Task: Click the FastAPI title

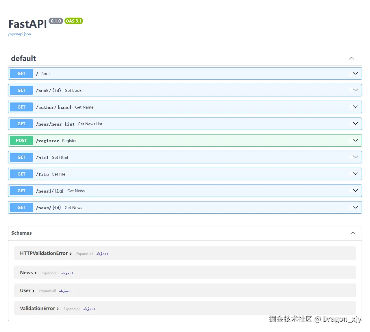Action: pos(27,24)
